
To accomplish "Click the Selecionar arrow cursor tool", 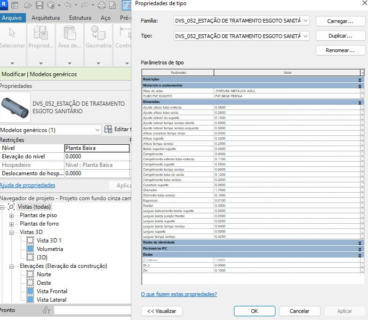I will (x=12, y=32).
